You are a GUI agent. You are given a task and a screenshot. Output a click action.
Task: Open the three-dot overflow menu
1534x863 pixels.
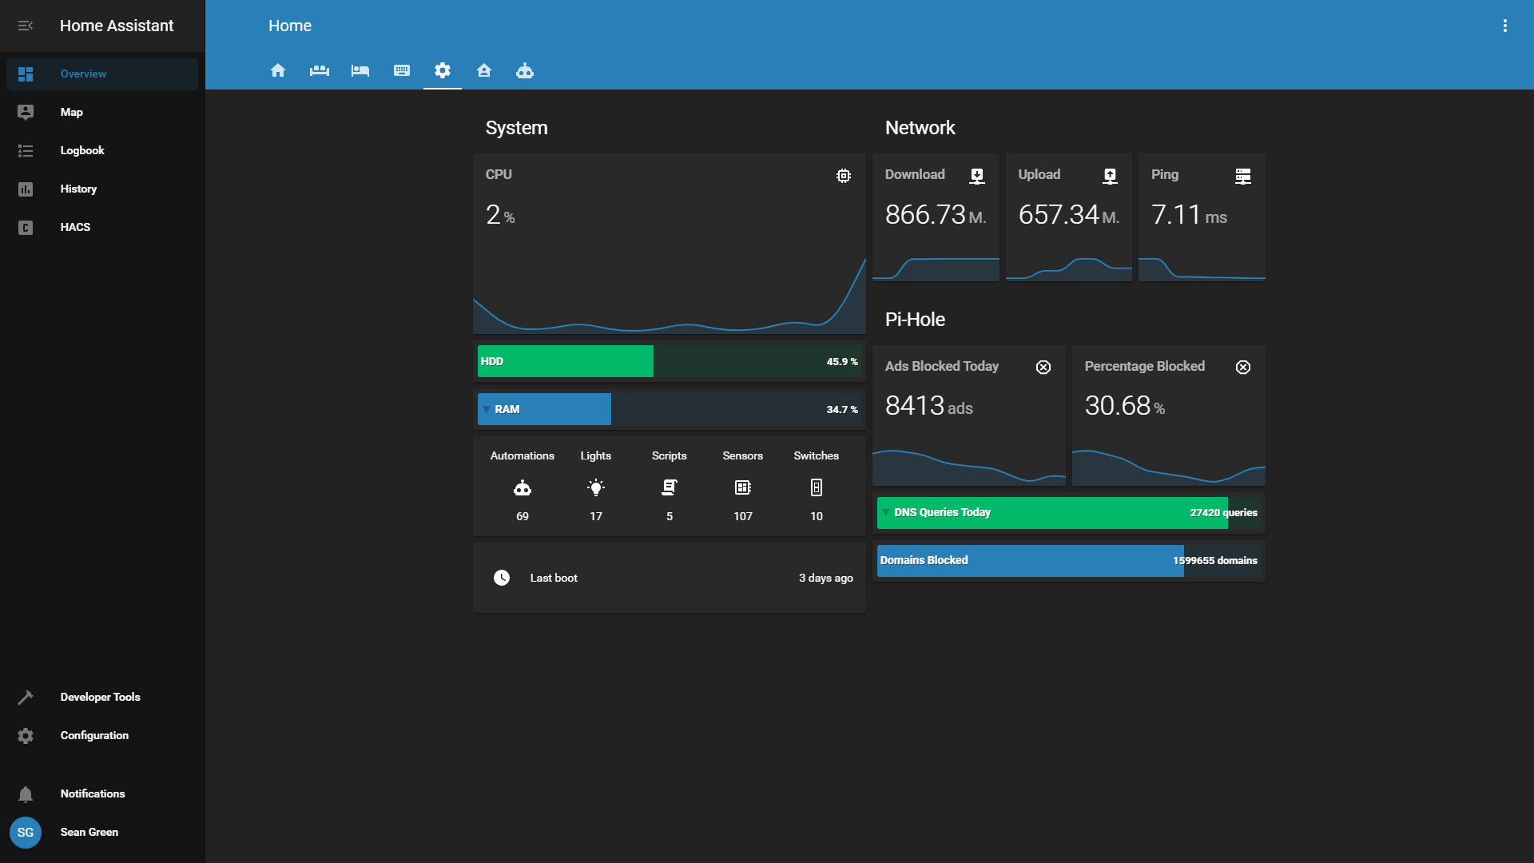(1505, 26)
